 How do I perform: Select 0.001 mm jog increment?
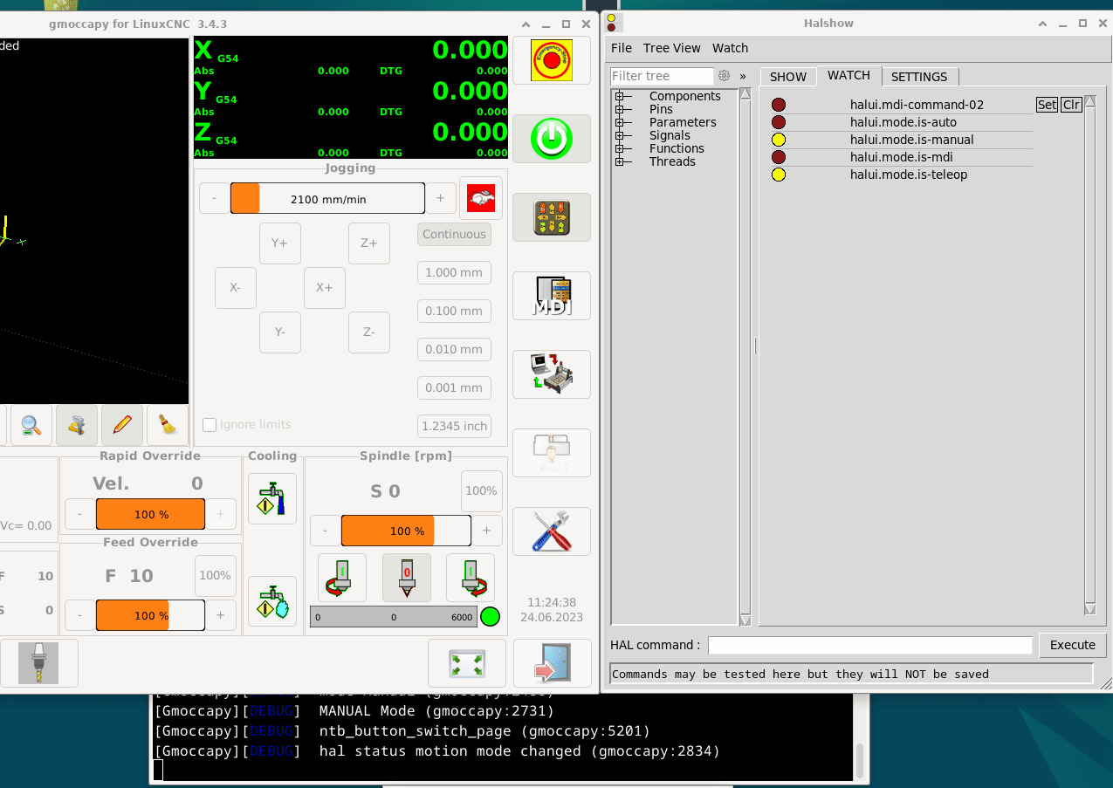point(454,388)
